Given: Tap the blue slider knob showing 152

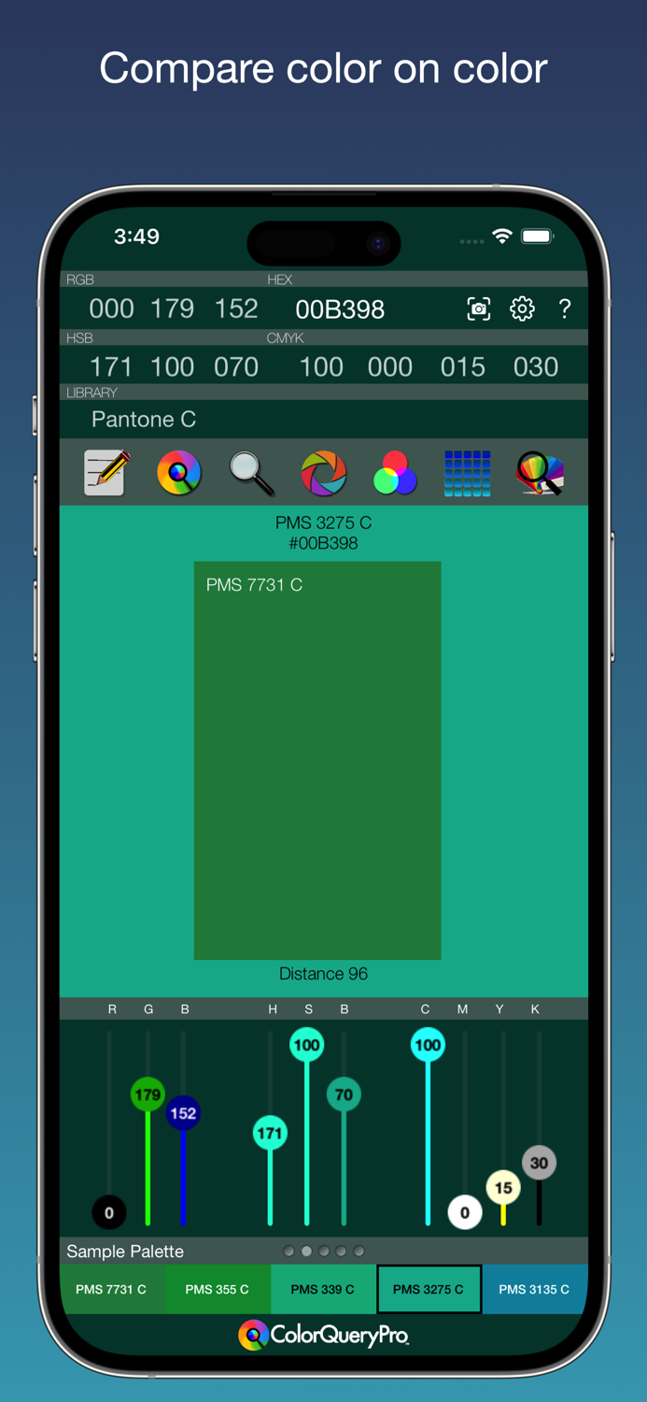Looking at the screenshot, I should [x=183, y=1113].
